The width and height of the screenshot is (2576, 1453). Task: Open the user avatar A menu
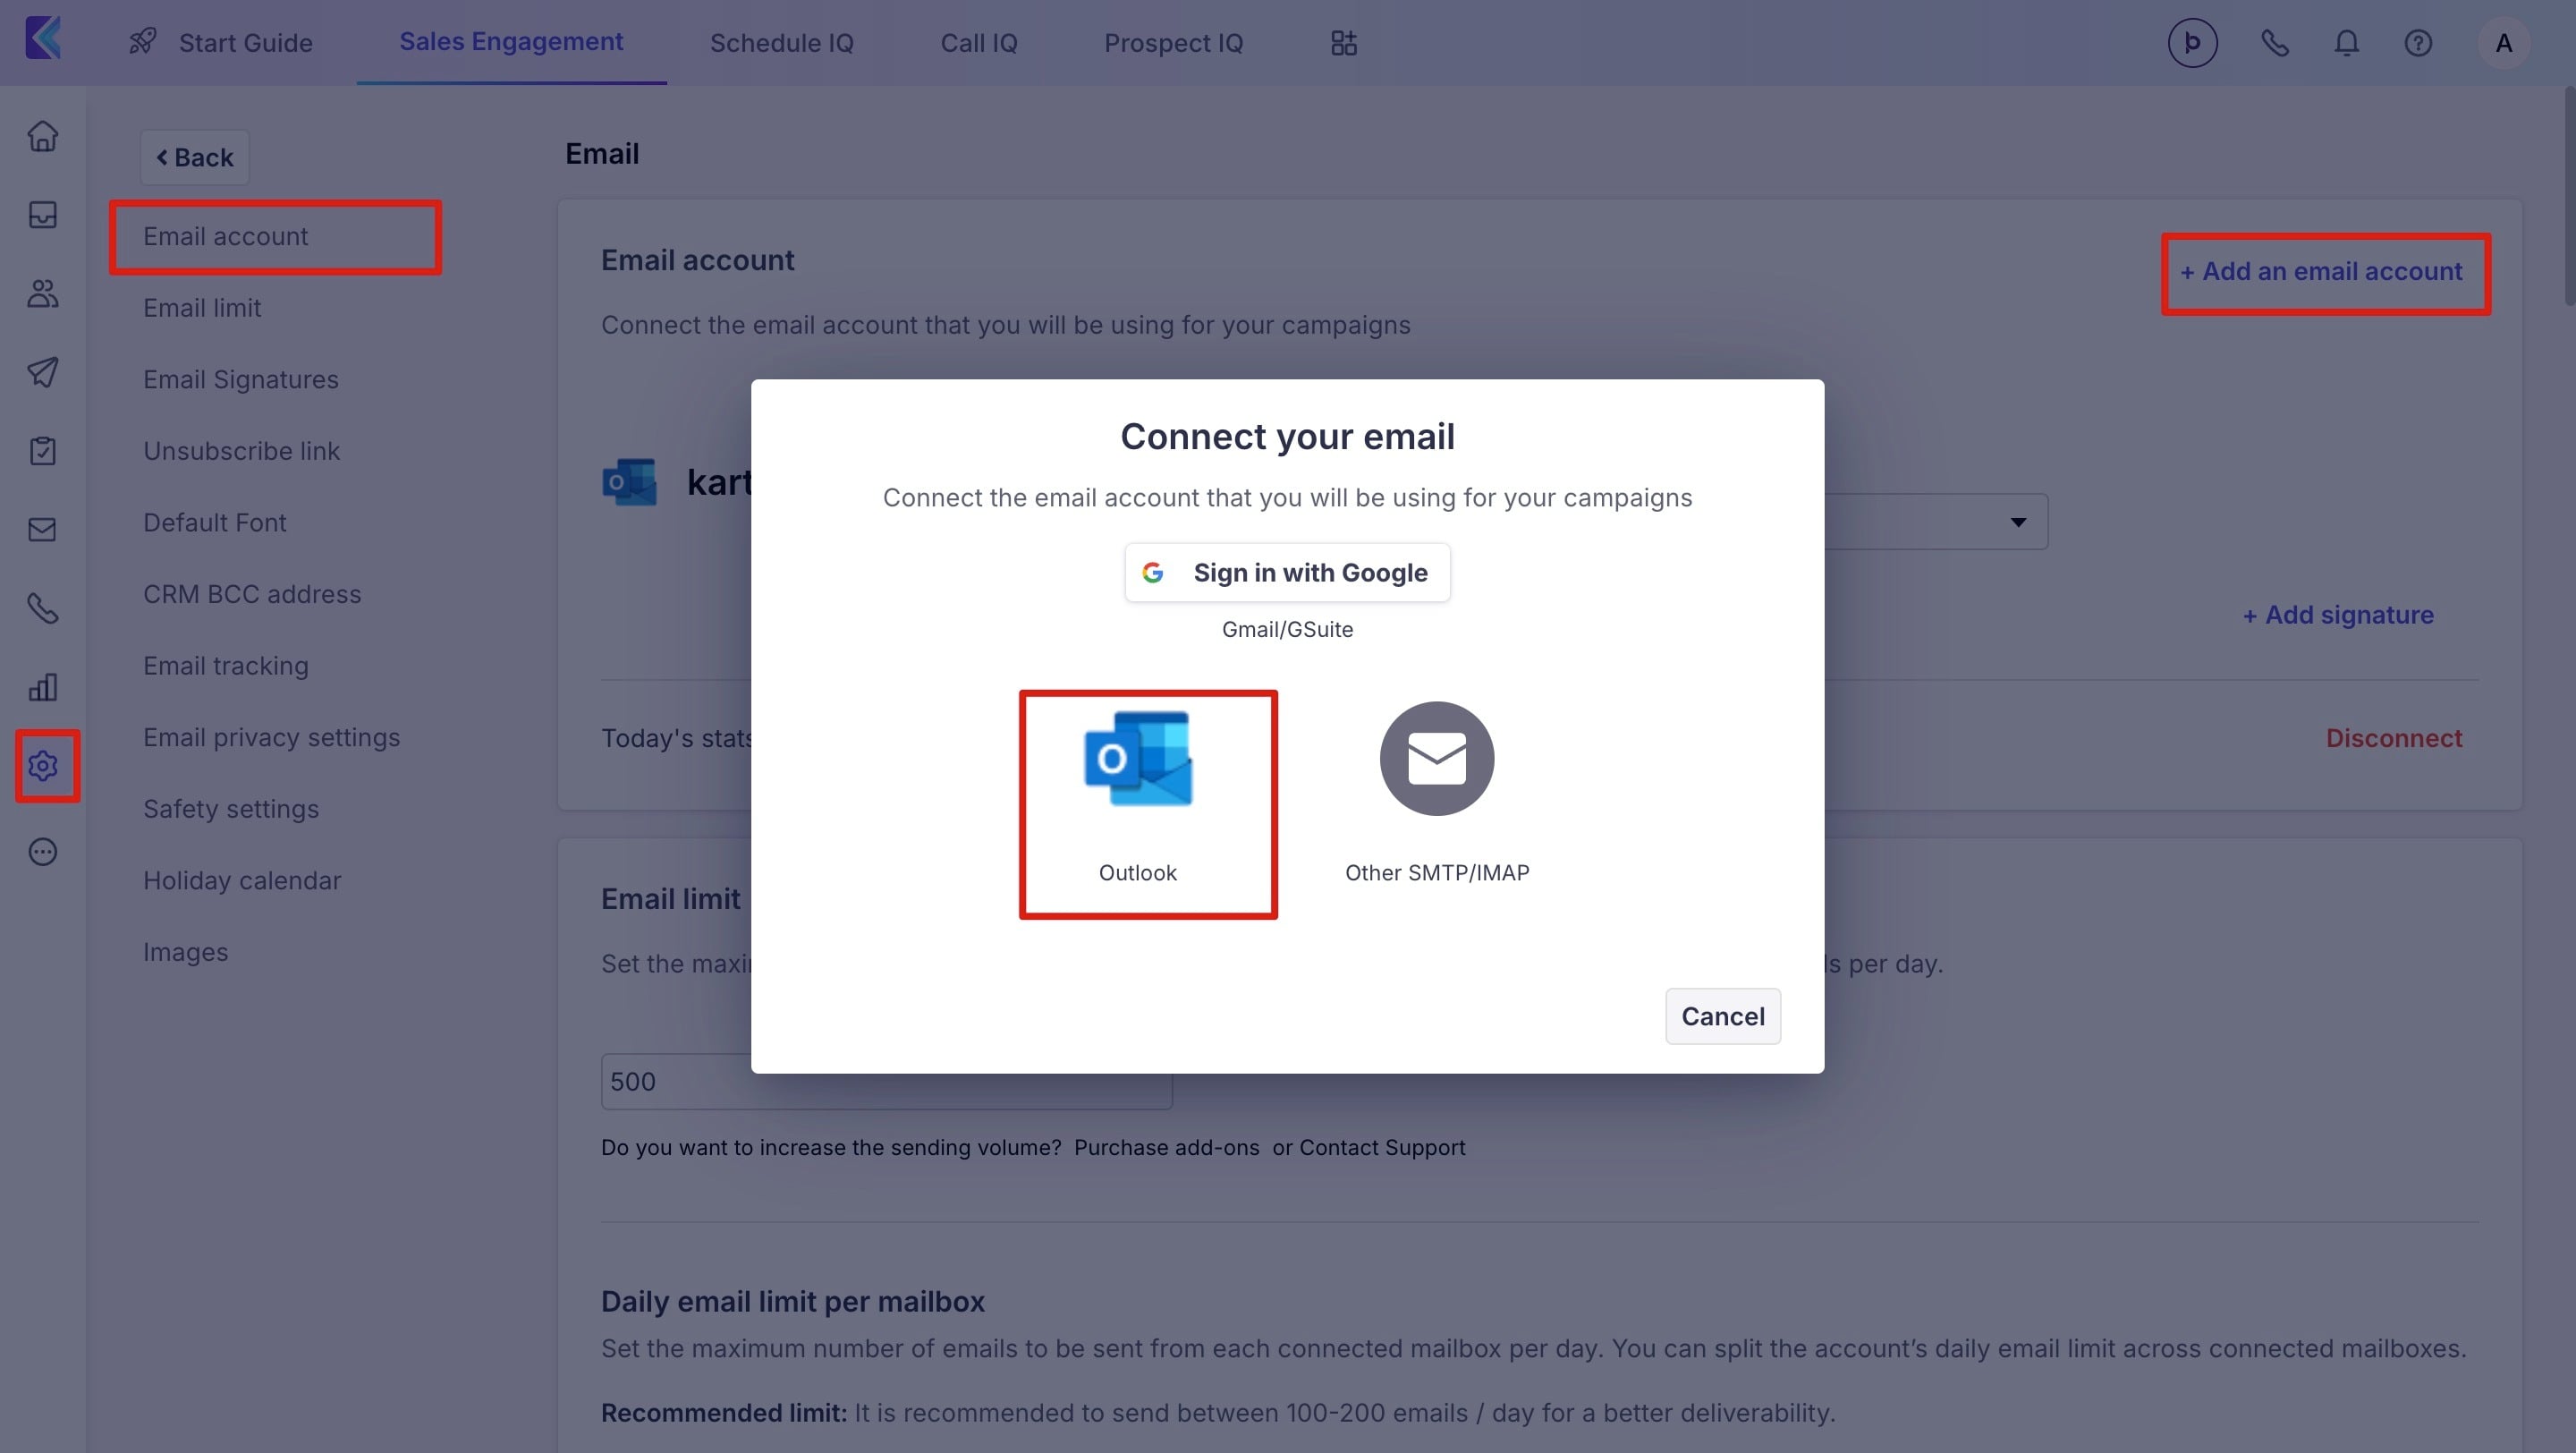click(2503, 43)
